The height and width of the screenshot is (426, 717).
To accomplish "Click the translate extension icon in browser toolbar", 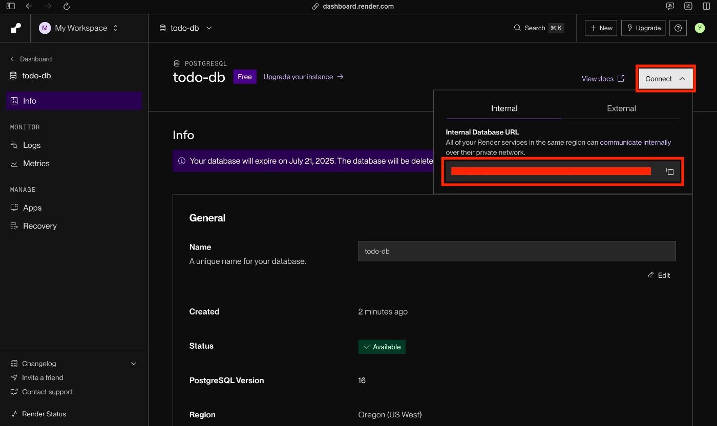I will 670,6.
